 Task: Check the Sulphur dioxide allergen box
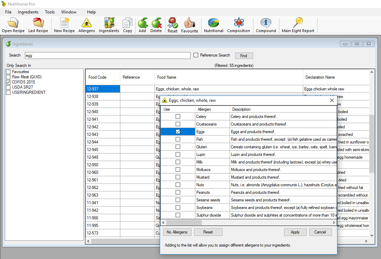[x=178, y=215]
